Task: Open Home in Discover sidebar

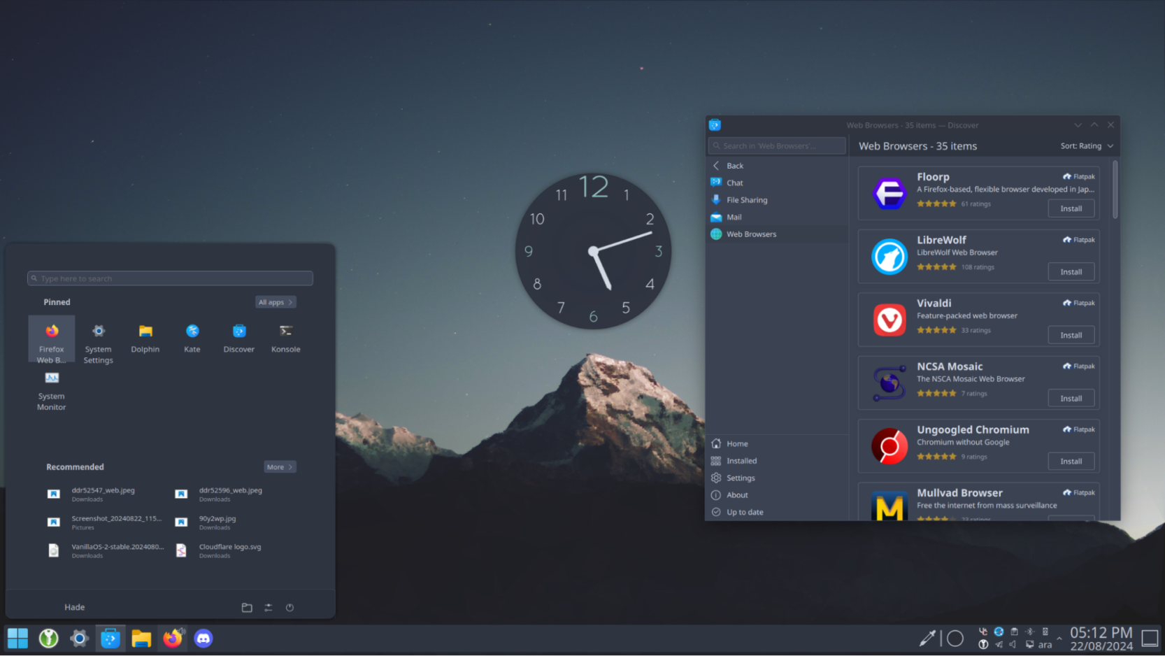Action: tap(777, 443)
